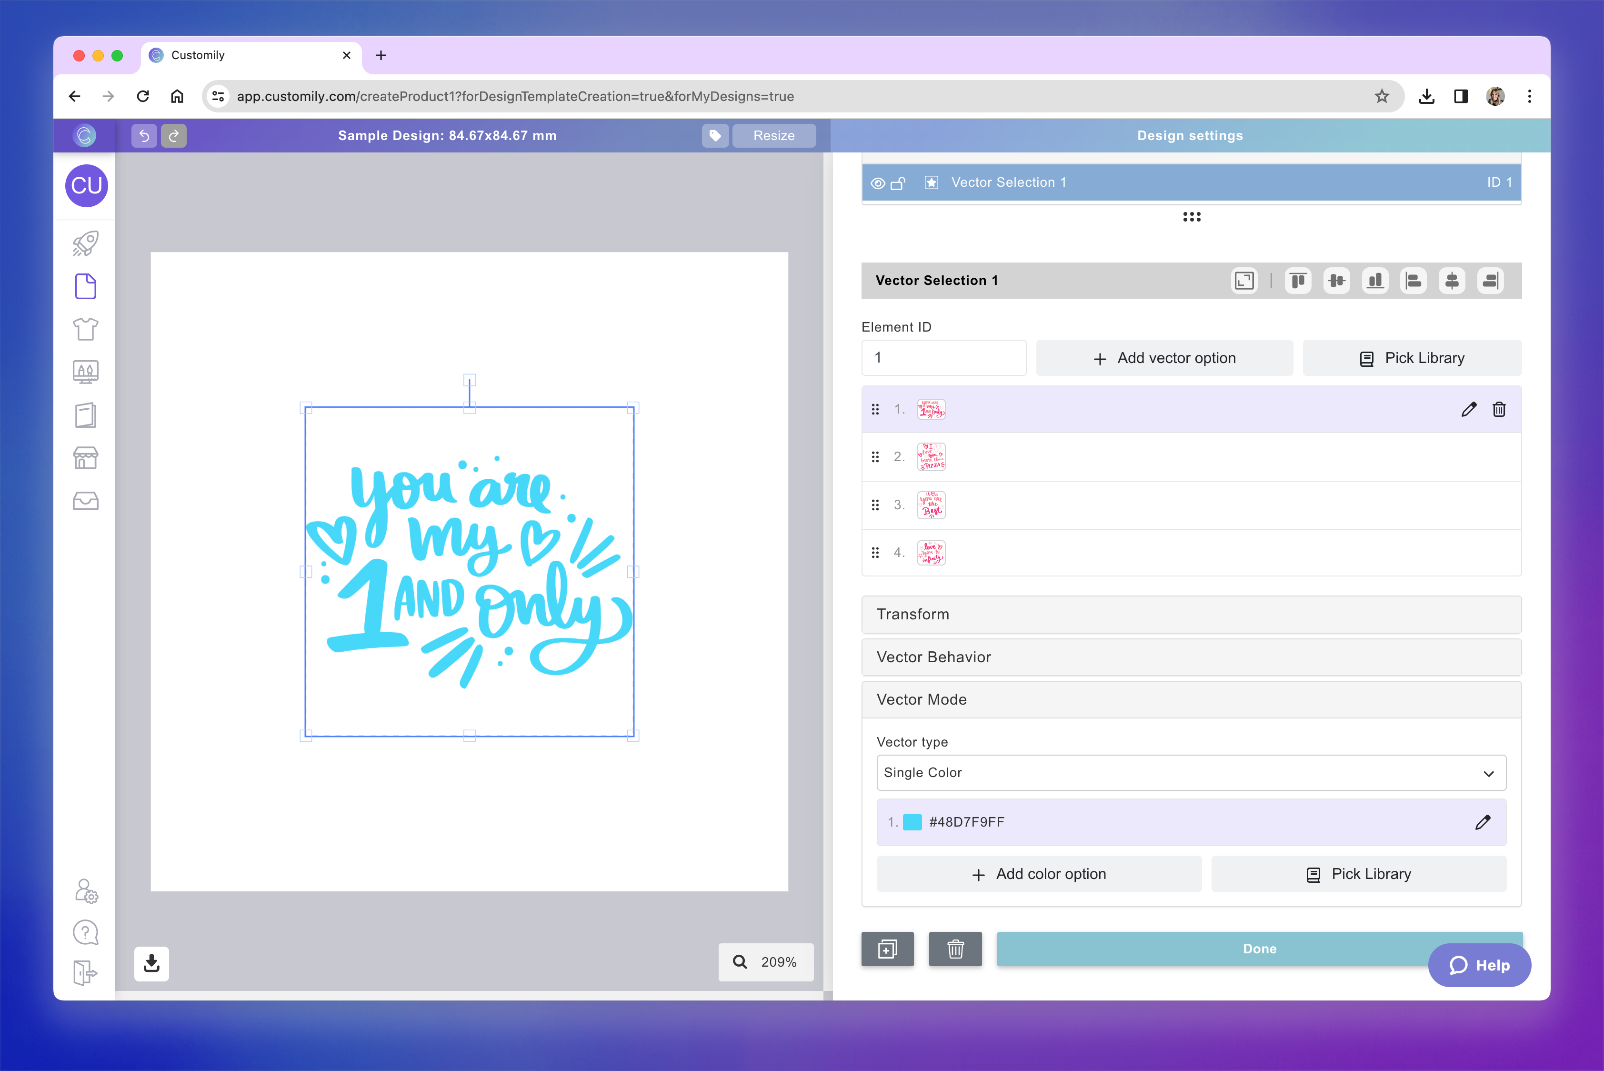Click the canvas download icon
1604x1071 pixels.
pyautogui.click(x=151, y=963)
